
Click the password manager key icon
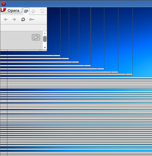32,20
